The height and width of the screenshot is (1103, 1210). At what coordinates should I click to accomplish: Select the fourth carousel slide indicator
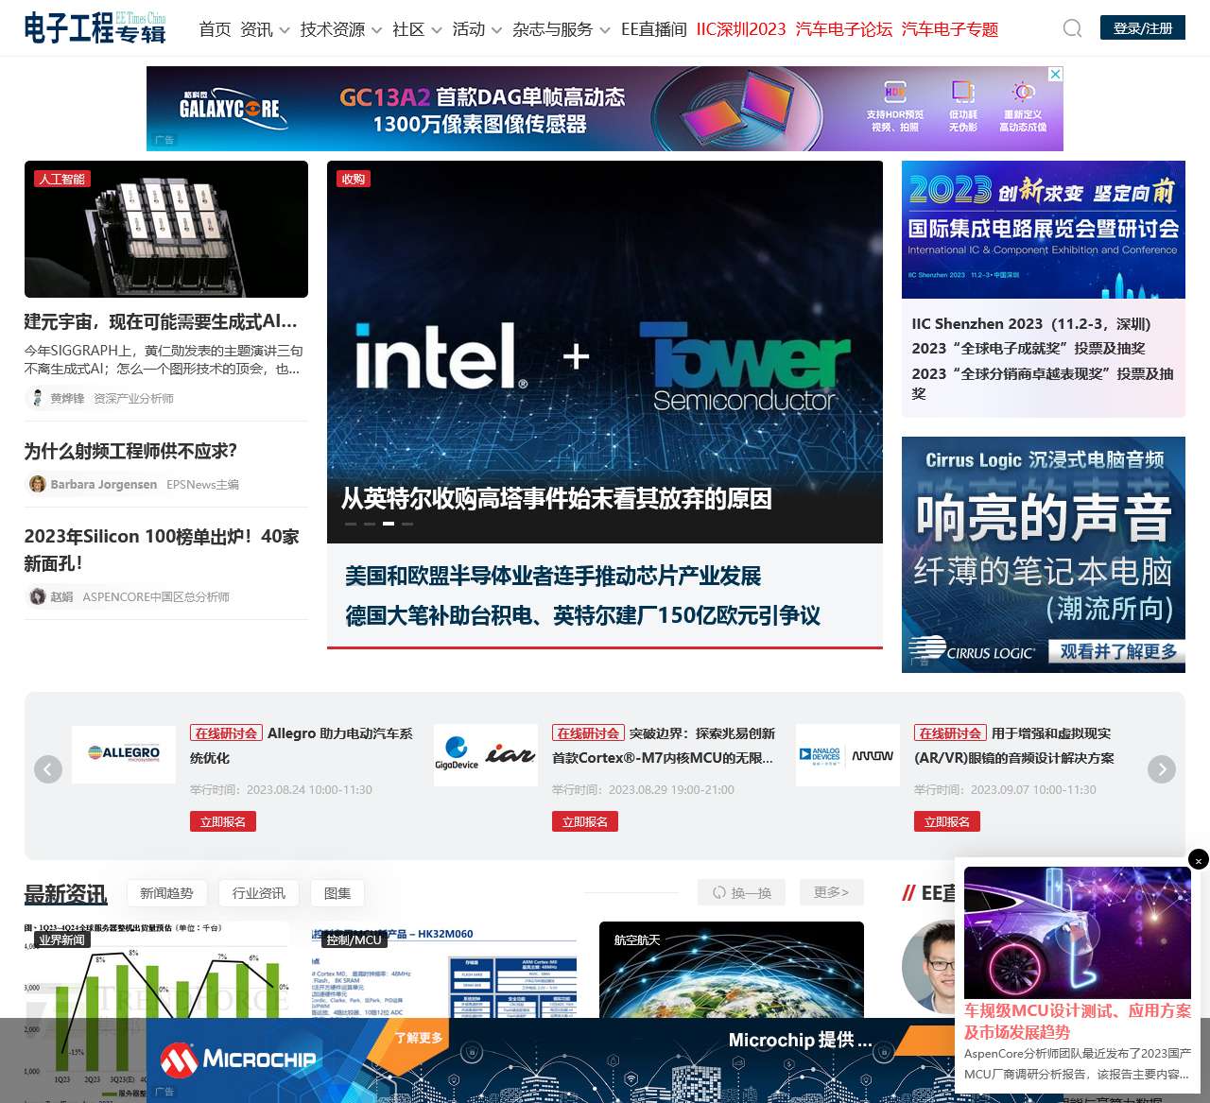tap(407, 523)
